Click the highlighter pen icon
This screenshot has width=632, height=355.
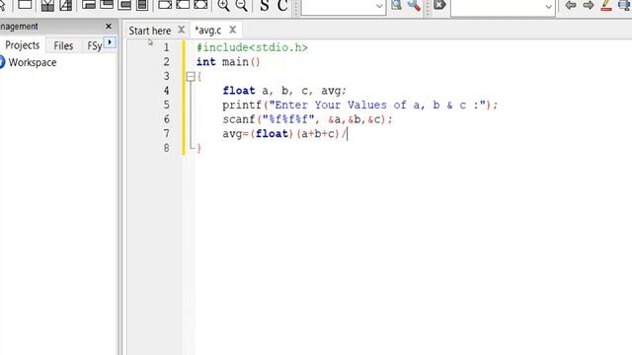pyautogui.click(x=605, y=5)
